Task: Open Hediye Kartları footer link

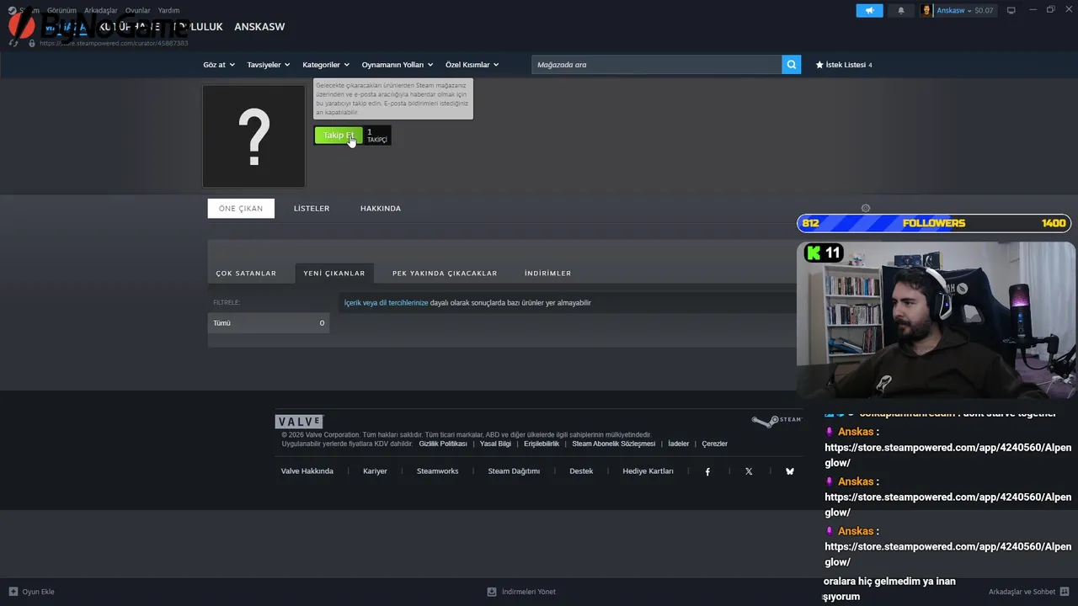Action: click(648, 471)
